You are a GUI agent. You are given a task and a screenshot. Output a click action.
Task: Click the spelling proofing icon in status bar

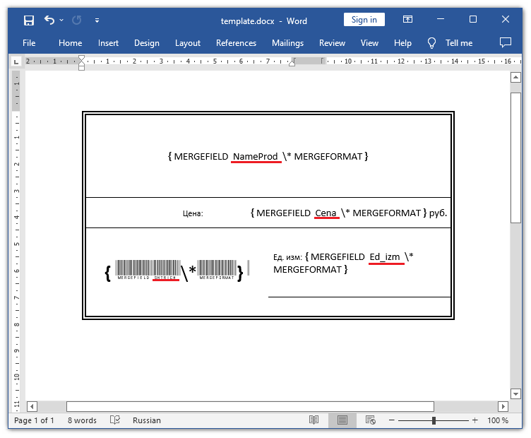coord(115,420)
